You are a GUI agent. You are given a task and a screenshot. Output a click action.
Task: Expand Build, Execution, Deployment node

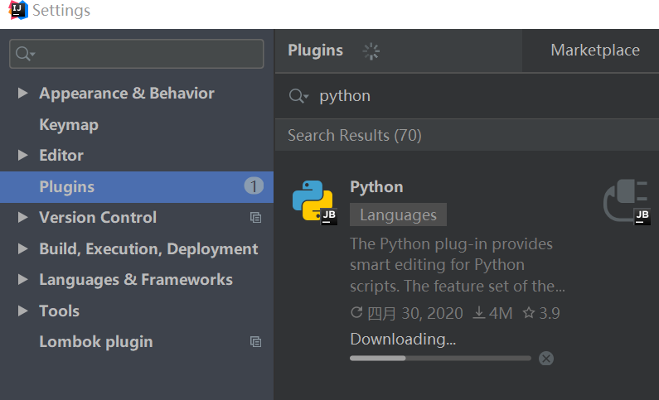[x=23, y=249]
